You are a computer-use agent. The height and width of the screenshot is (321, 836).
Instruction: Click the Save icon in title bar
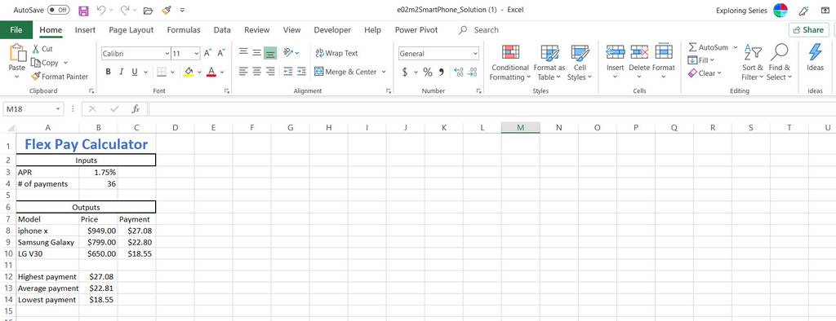84,10
